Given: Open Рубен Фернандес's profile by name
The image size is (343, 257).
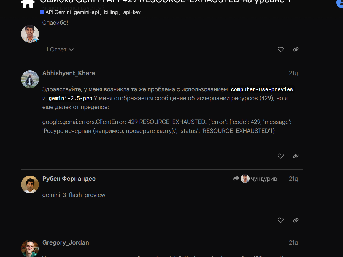Looking at the screenshot, I should pyautogui.click(x=69, y=179).
